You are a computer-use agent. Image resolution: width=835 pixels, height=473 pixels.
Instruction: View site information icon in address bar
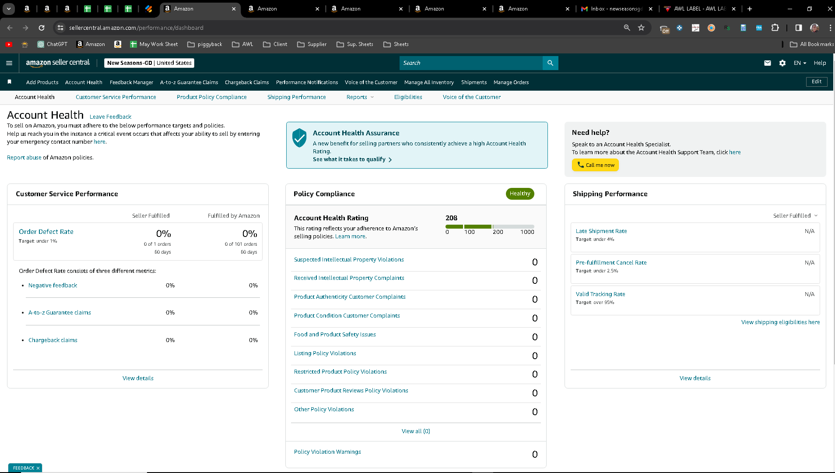point(61,28)
